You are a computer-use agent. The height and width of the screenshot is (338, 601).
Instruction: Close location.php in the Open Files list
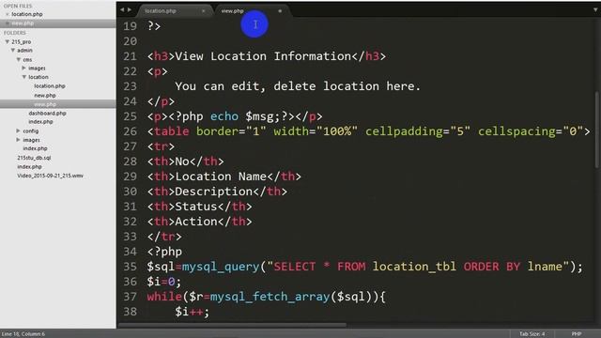[8, 14]
